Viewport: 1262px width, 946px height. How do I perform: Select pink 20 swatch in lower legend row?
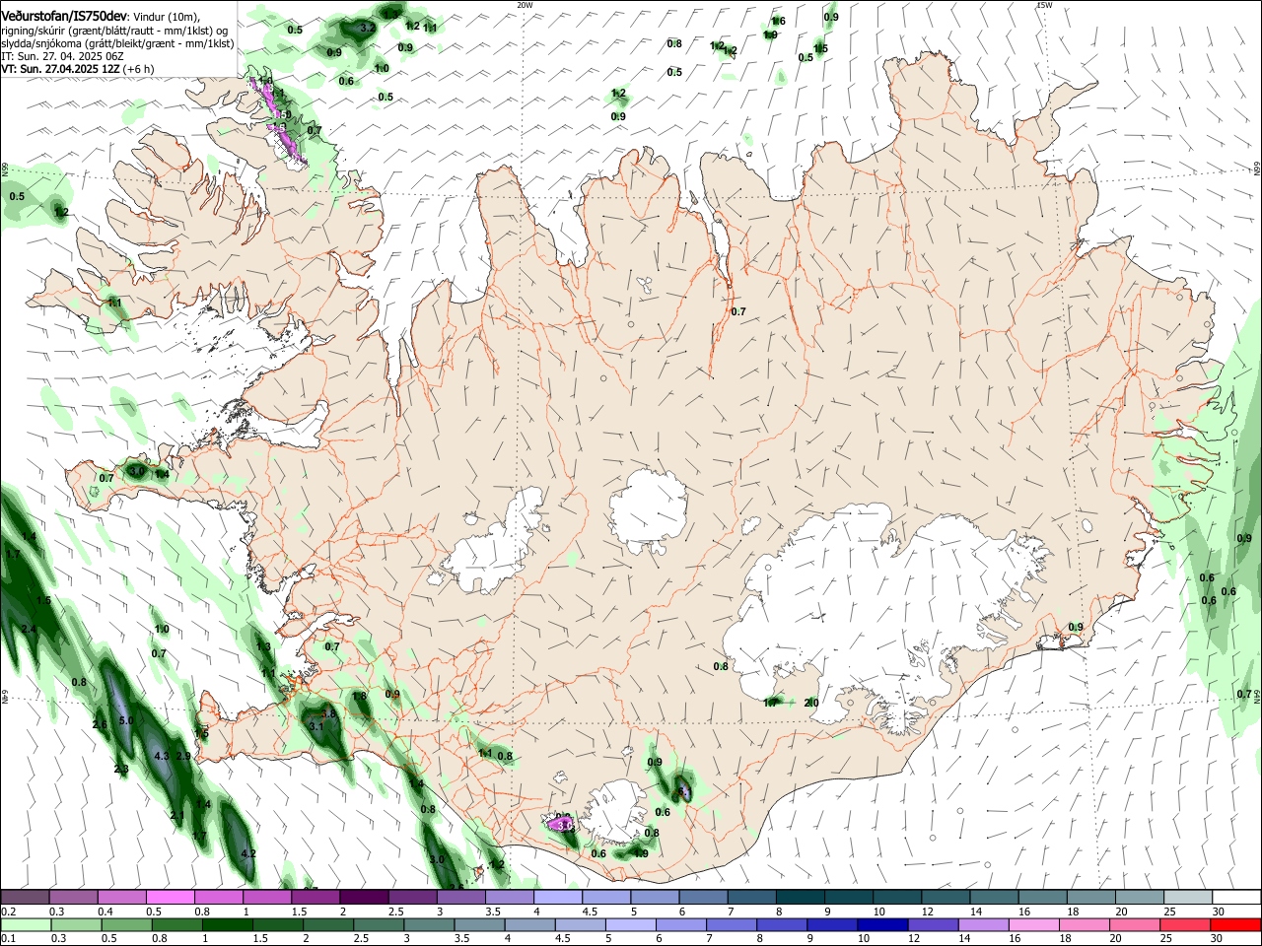pos(1134,924)
